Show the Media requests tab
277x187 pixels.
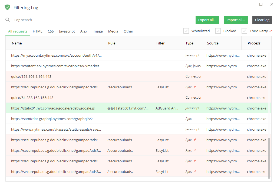point(113,31)
